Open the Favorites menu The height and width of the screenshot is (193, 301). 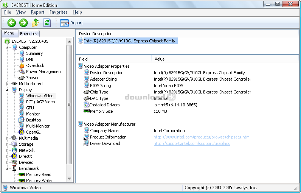click(x=58, y=12)
